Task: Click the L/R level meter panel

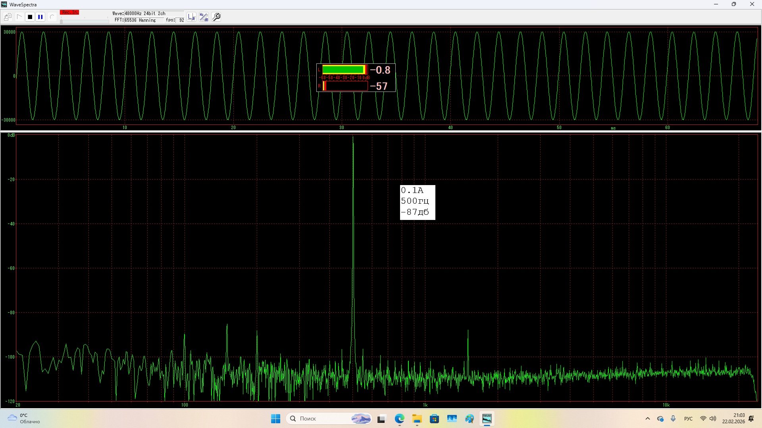Action: [356, 78]
